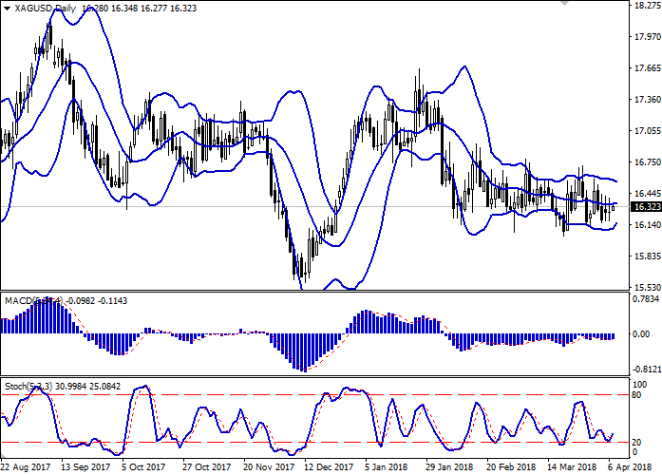Click the 15.530 price axis label
662x475 pixels.
pos(646,287)
